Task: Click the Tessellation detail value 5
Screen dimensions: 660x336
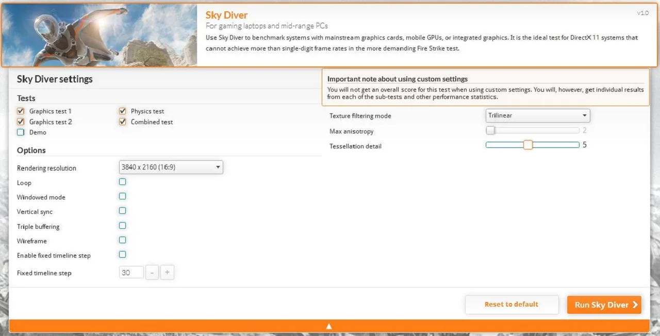Action: pyautogui.click(x=585, y=145)
